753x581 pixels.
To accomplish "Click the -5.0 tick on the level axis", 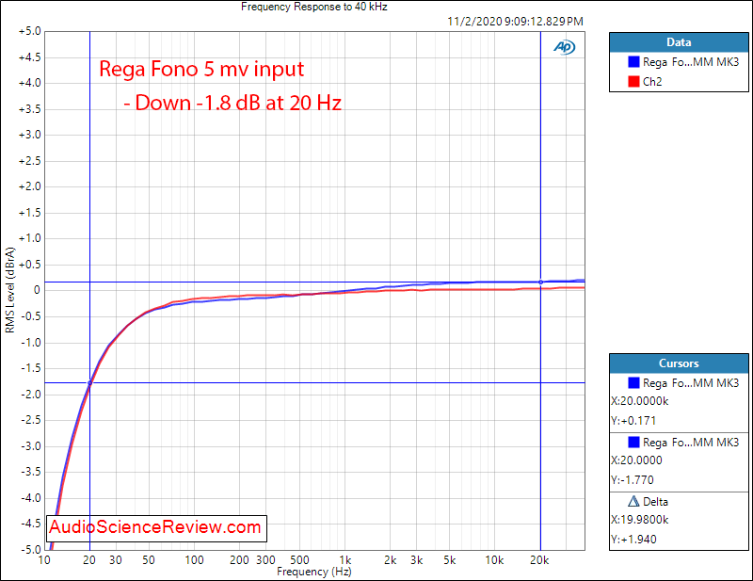I will (x=31, y=549).
